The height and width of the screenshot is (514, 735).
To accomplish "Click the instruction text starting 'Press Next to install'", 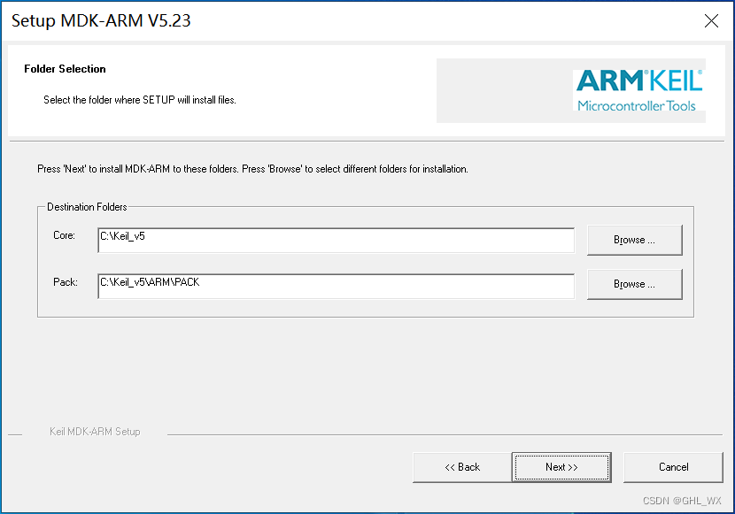I will 252,169.
